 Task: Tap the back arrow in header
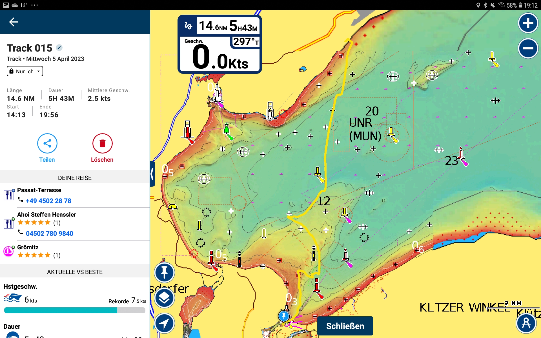point(13,22)
